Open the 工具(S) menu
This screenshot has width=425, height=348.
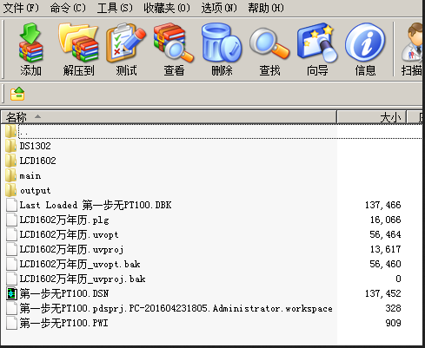click(x=115, y=8)
